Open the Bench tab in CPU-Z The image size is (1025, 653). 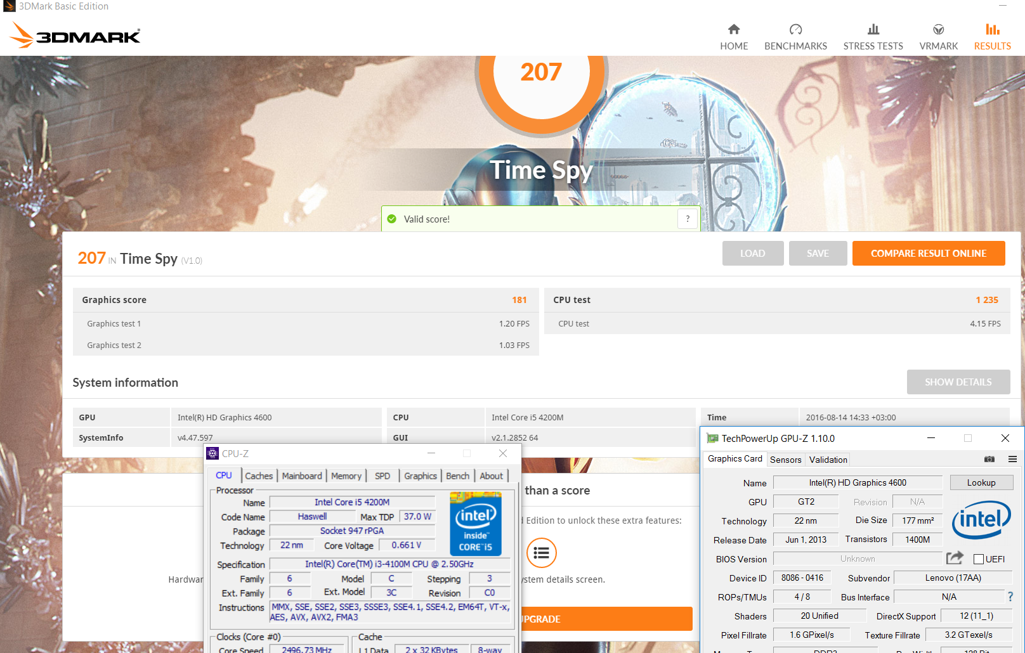457,476
